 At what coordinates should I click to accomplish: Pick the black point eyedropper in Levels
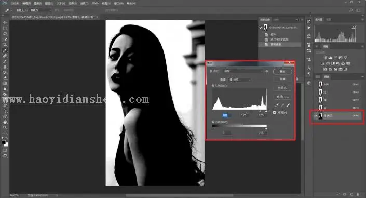click(x=277, y=105)
